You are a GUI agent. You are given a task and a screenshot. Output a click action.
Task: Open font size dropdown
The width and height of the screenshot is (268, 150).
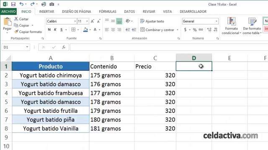point(87,21)
